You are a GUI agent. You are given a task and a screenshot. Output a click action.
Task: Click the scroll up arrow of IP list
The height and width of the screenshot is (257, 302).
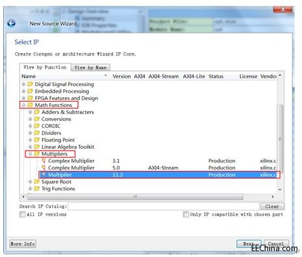280,76
